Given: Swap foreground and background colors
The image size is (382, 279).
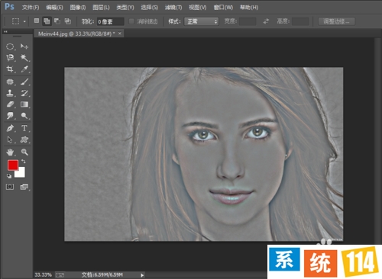Looking at the screenshot, I should [24, 162].
